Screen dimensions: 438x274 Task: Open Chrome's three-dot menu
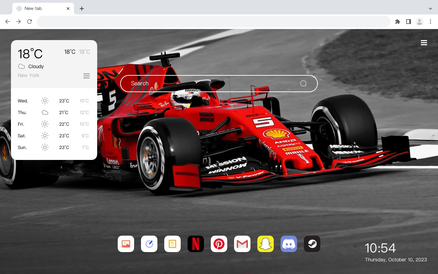[430, 22]
